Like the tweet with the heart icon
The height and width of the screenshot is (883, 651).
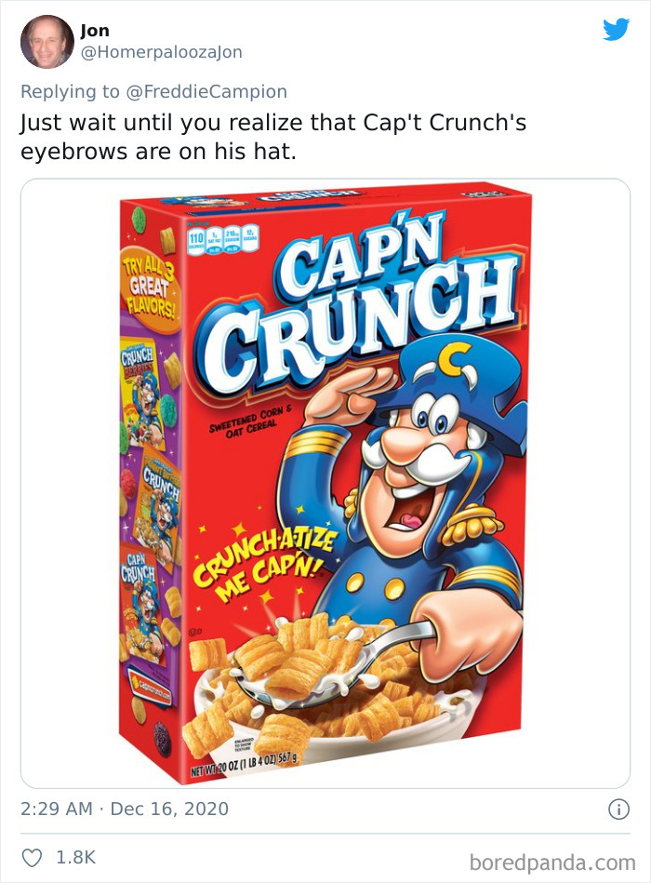[x=31, y=857]
